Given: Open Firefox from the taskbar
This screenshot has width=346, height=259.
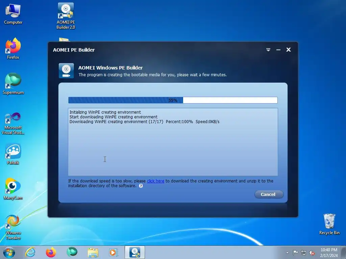Looking at the screenshot, I should point(51,252).
